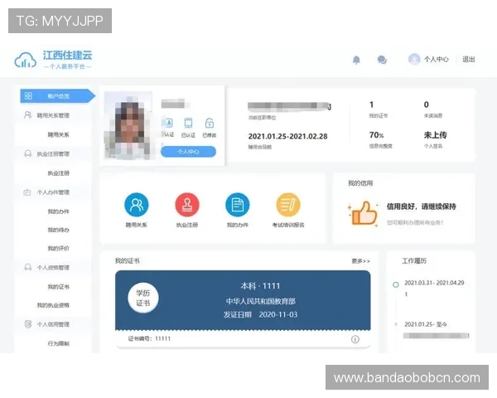Click the 江西住建云 cloud logo
497x398 pixels.
click(26, 60)
